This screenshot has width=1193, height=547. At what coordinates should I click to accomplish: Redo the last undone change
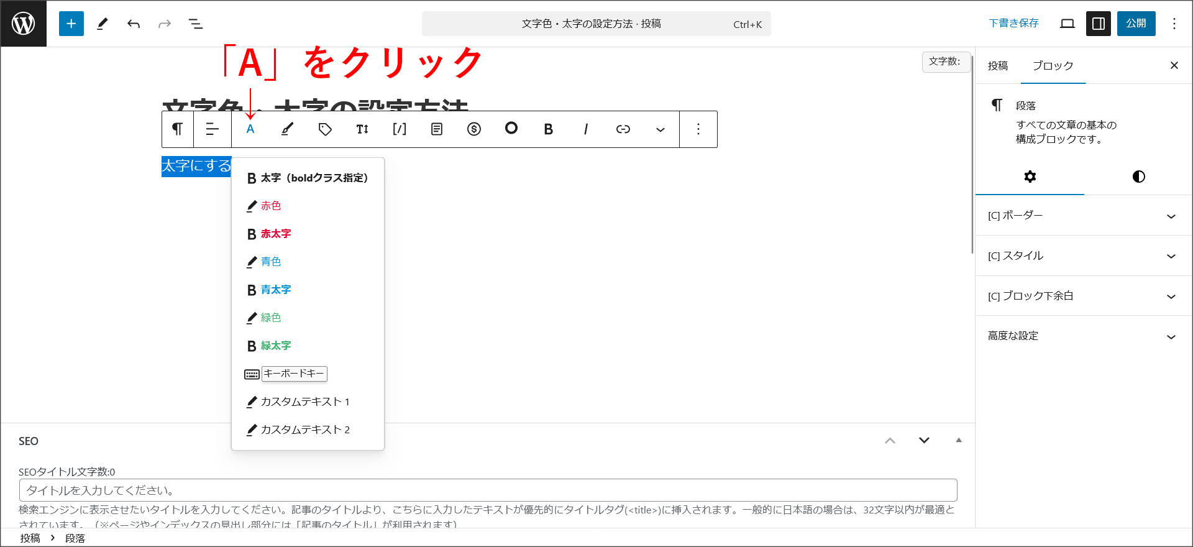pyautogui.click(x=165, y=24)
